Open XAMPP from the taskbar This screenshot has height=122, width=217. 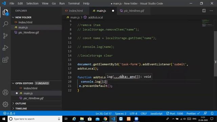click(129, 119)
